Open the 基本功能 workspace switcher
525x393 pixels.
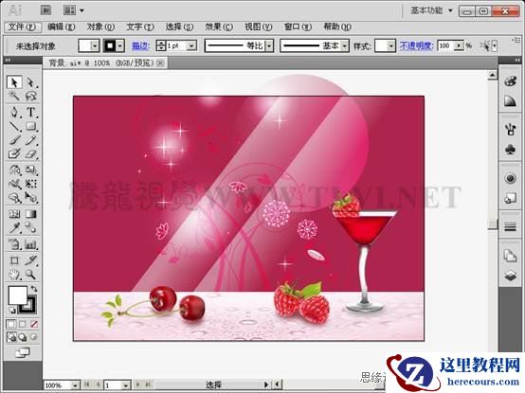pyautogui.click(x=431, y=10)
